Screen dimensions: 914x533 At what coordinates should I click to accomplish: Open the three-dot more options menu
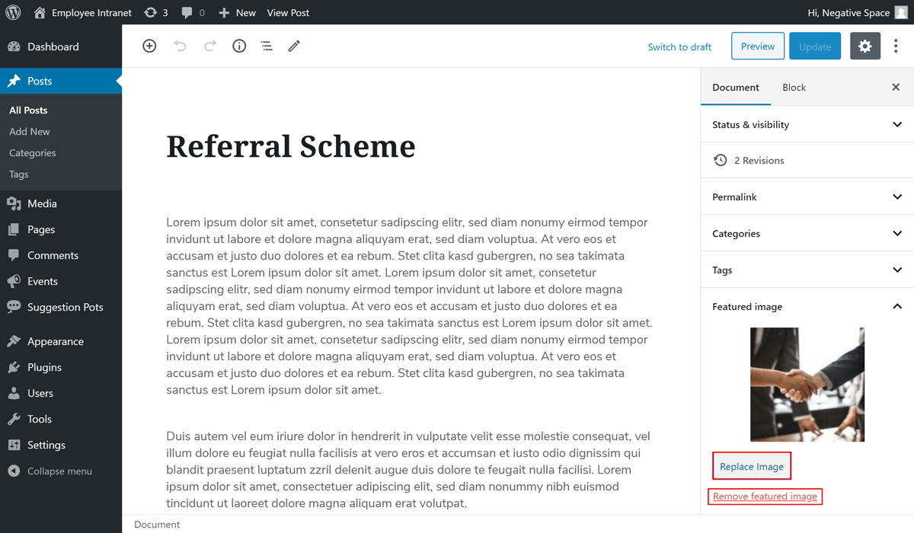point(896,46)
